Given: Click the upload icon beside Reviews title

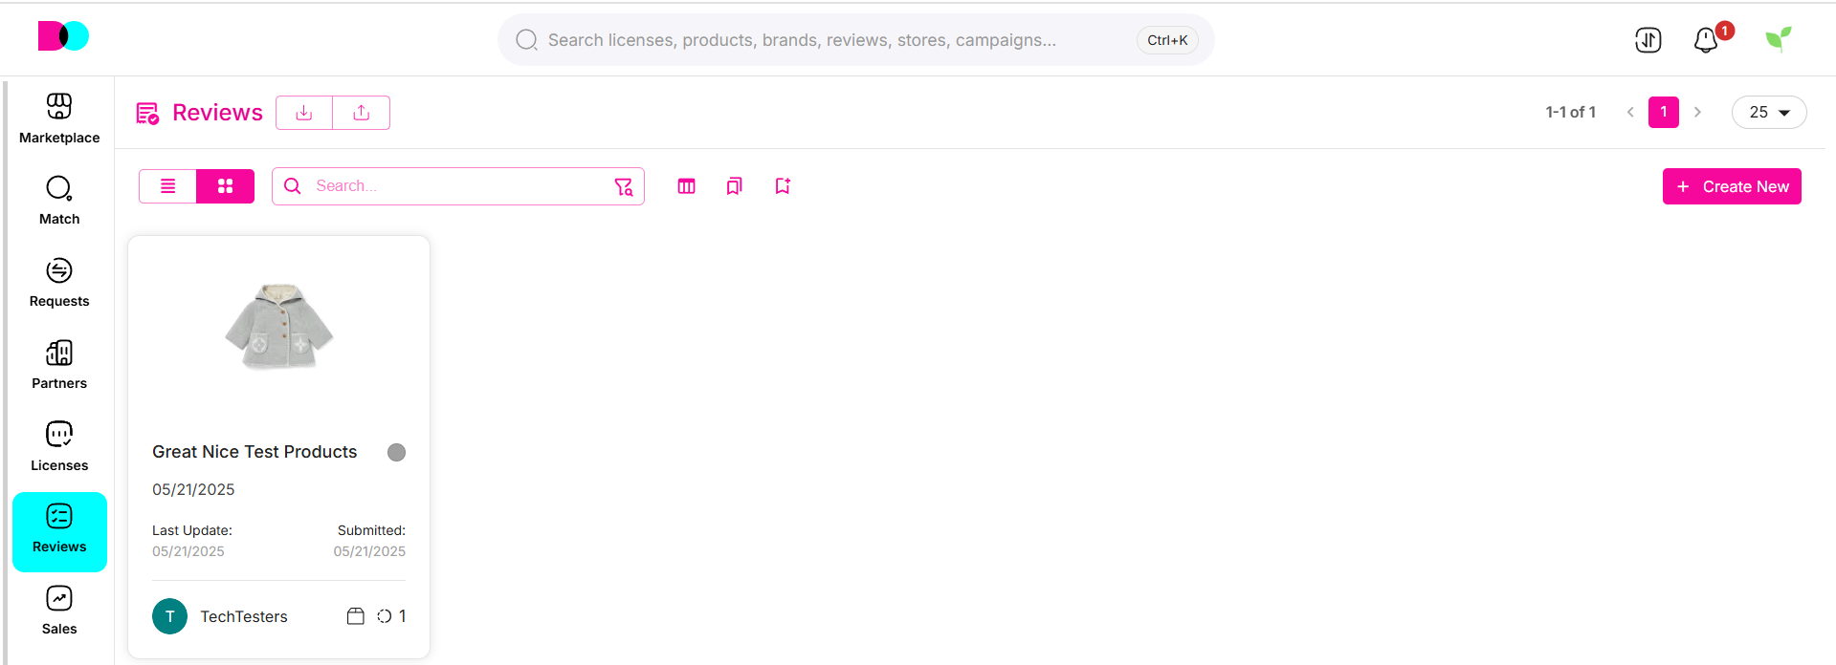Looking at the screenshot, I should pyautogui.click(x=362, y=113).
